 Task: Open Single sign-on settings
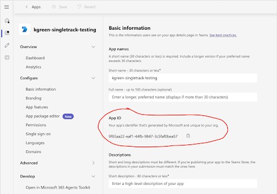[x=38, y=134]
